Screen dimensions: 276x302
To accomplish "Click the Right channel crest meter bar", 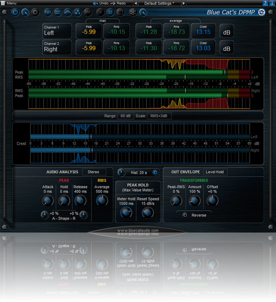I will (140, 150).
